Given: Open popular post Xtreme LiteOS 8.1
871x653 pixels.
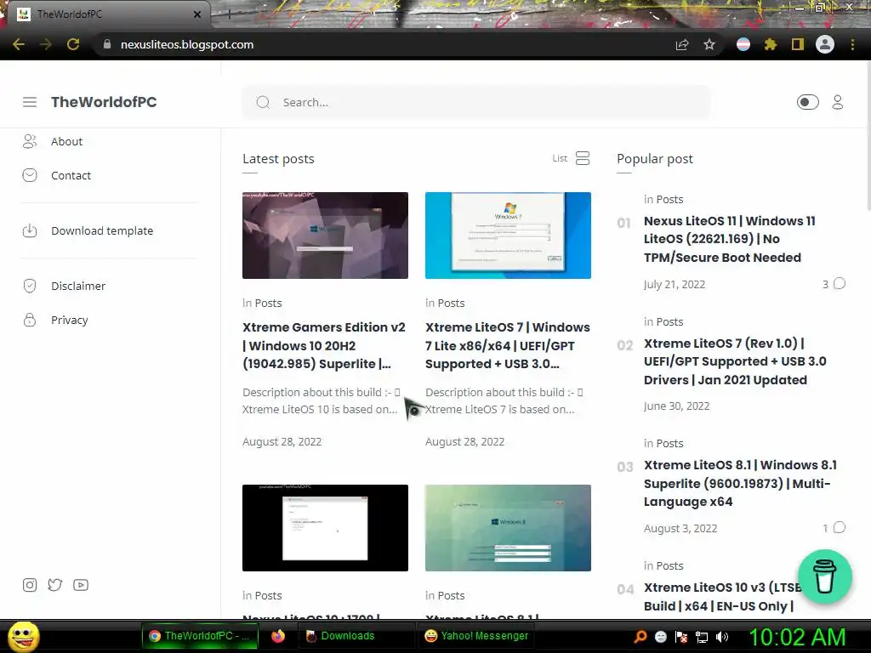Looking at the screenshot, I should point(740,483).
